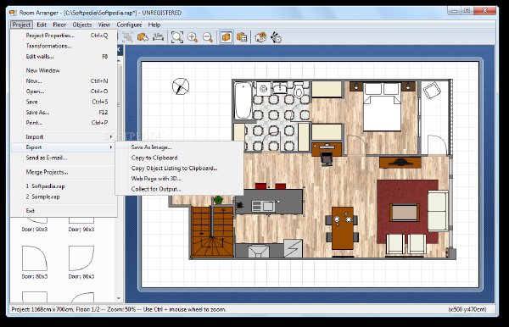Click the 3D settings gear icon
509x327 pixels.
[276, 37]
